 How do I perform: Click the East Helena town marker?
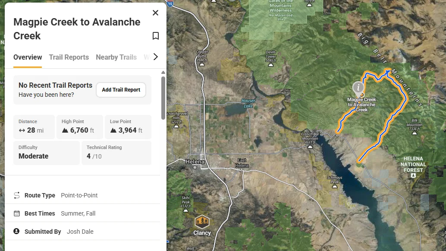click(x=242, y=169)
